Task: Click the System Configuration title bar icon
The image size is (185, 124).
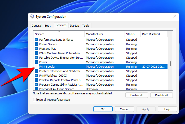Action: pos(32,17)
